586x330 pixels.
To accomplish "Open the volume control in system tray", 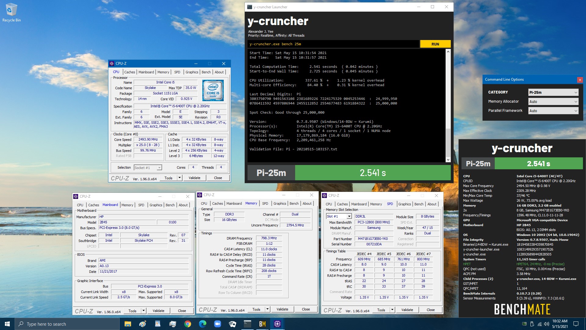I will 546,324.
